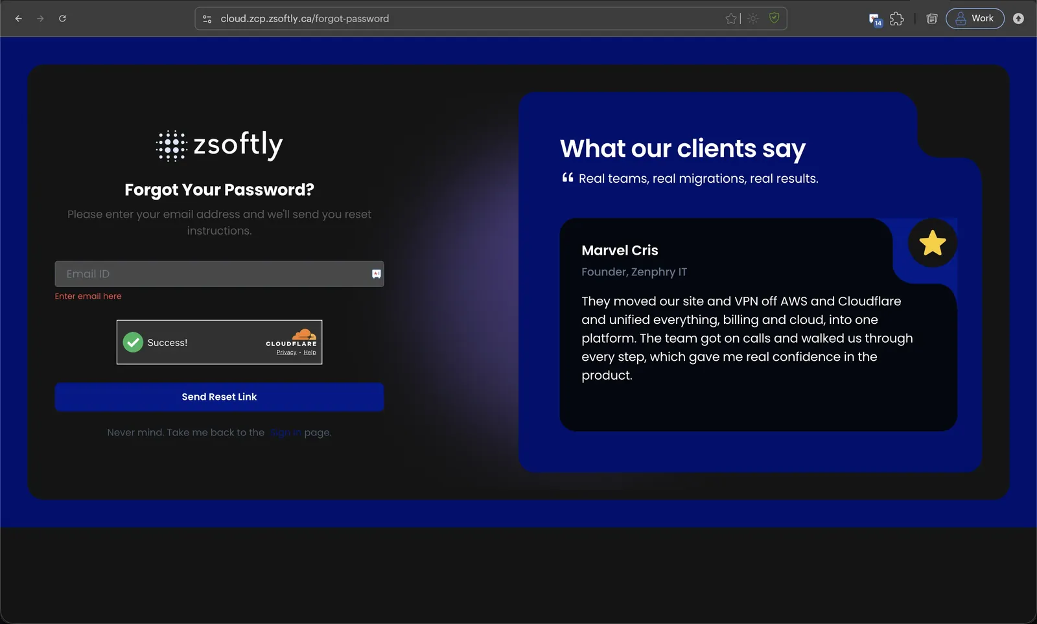Click the reading list icon in the toolbar
This screenshot has width=1037, height=624.
(932, 19)
